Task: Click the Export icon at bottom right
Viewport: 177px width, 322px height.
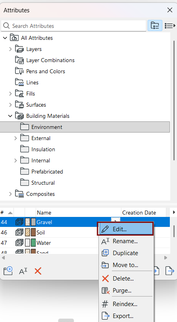Action: tap(170, 271)
